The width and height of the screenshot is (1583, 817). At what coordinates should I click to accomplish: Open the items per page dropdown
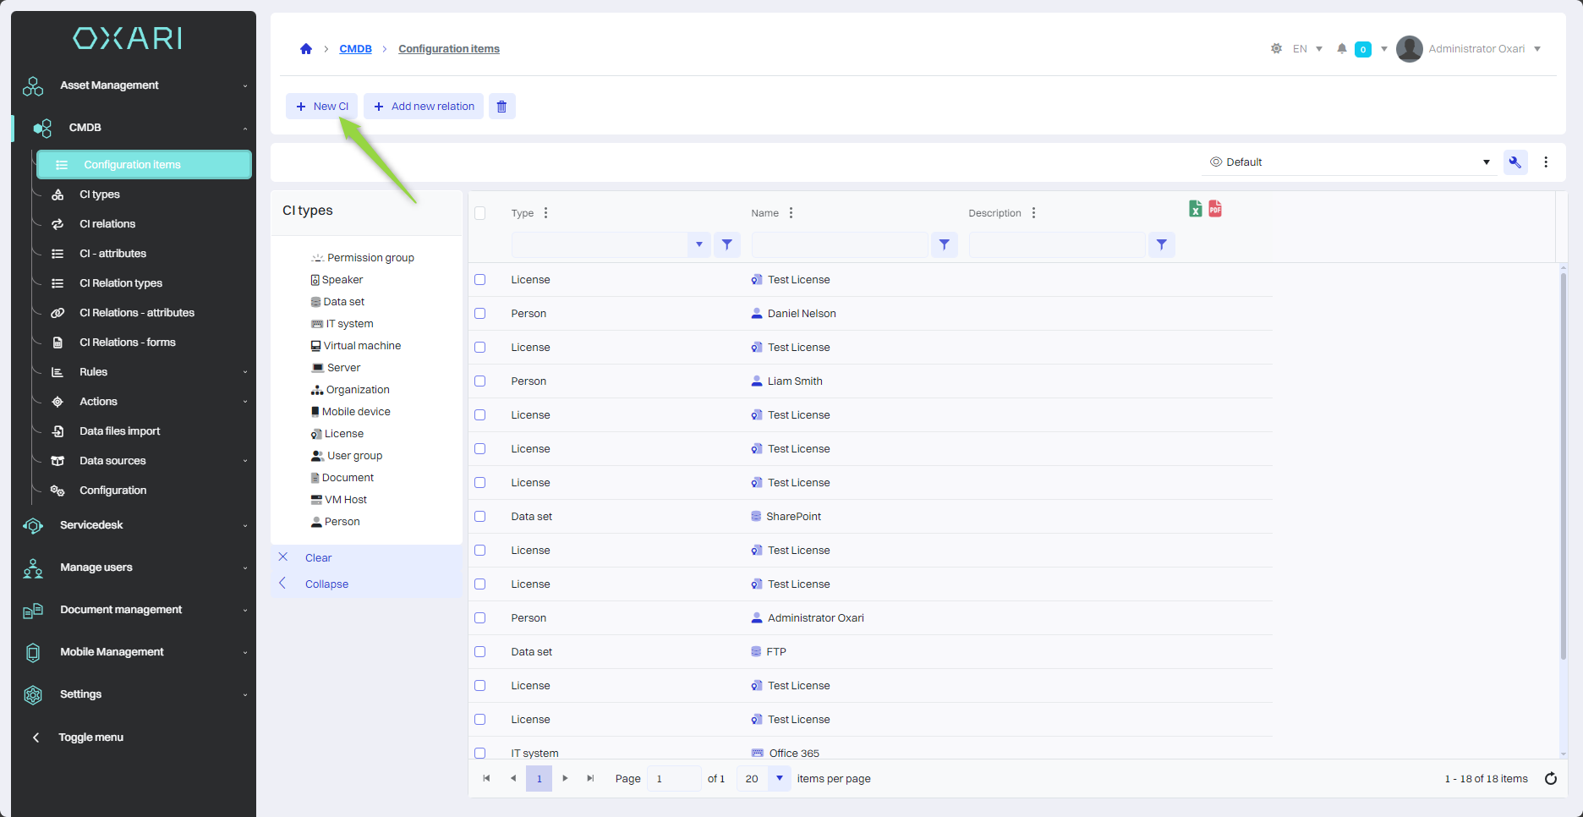coord(779,778)
